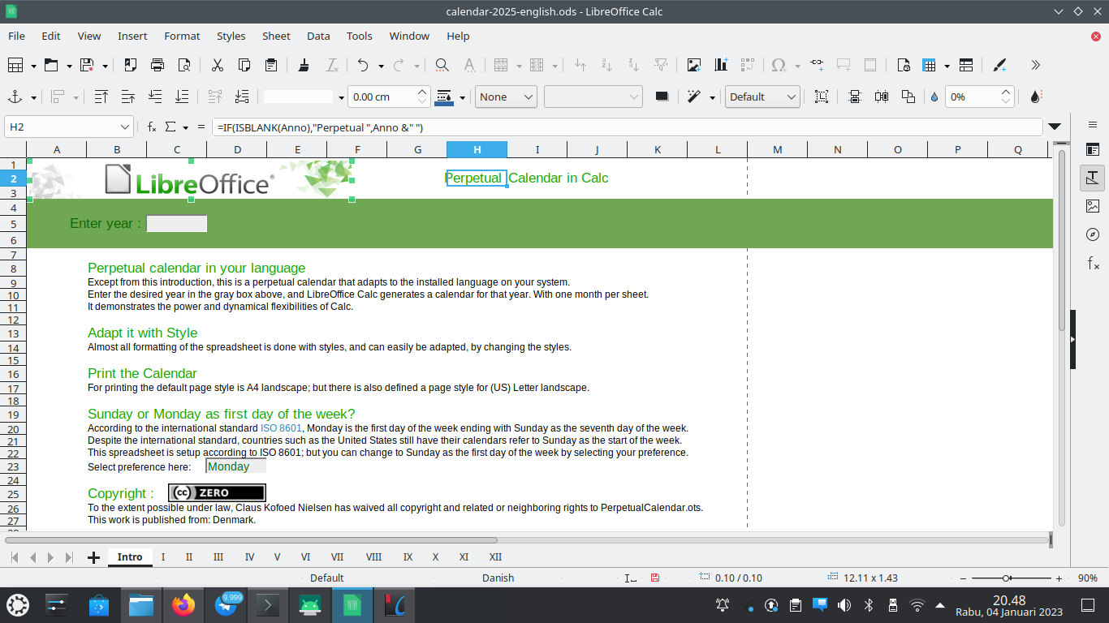Click the line color swatch
1109x623 pixels.
(x=444, y=97)
